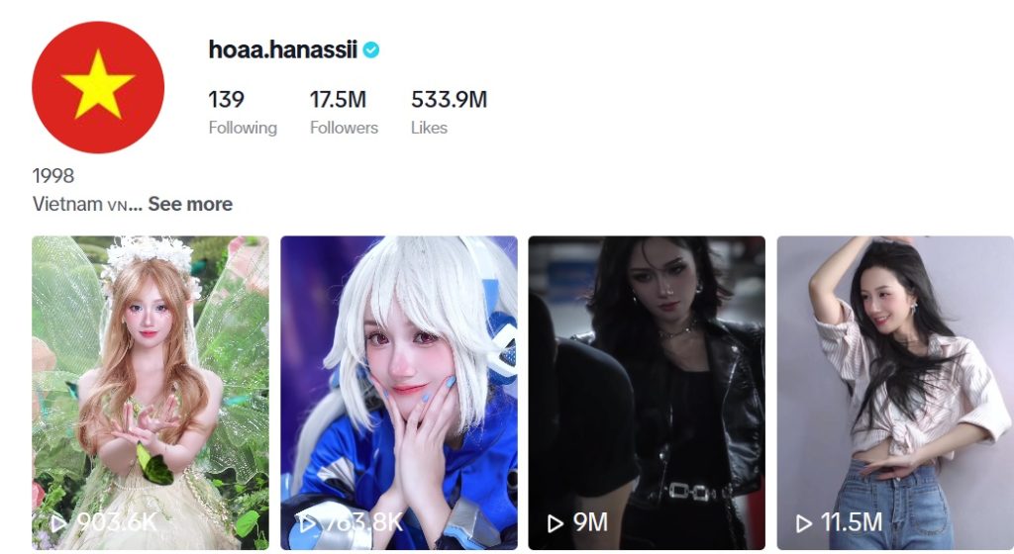Click the Following label text

(243, 128)
